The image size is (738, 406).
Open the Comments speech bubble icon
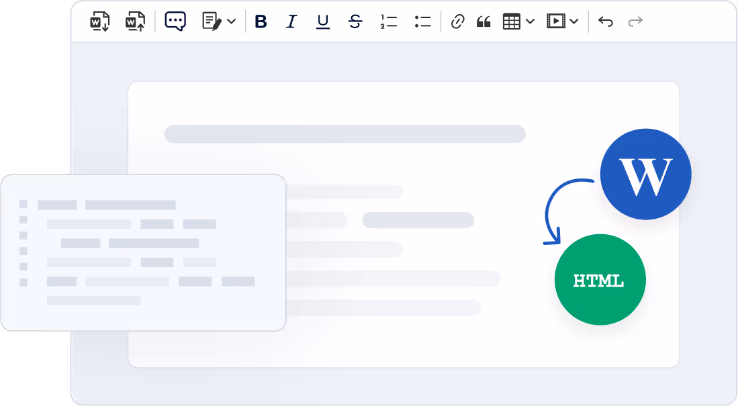pos(175,21)
